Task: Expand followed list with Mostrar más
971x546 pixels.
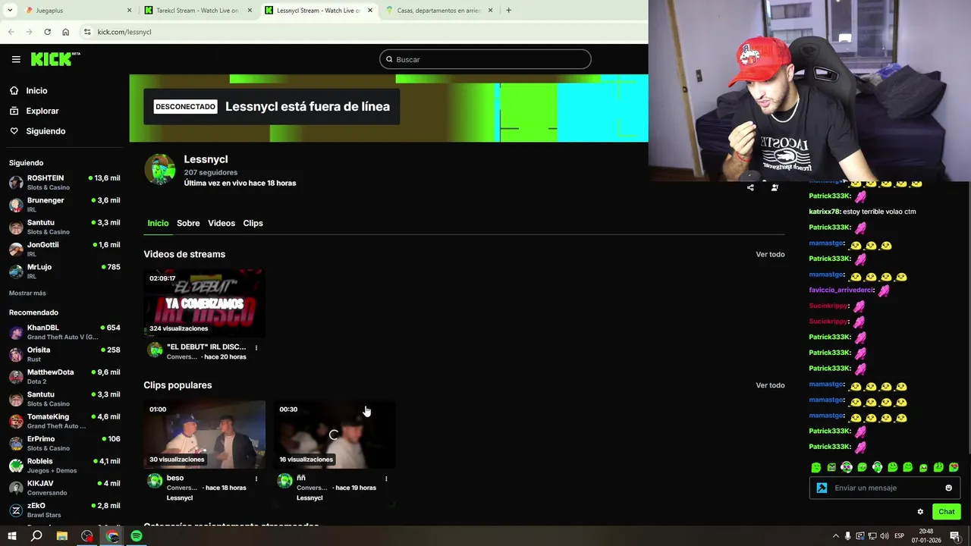Action: [x=27, y=293]
